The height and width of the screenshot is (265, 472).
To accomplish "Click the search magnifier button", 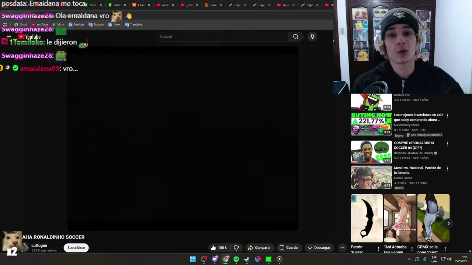I will pyautogui.click(x=296, y=36).
